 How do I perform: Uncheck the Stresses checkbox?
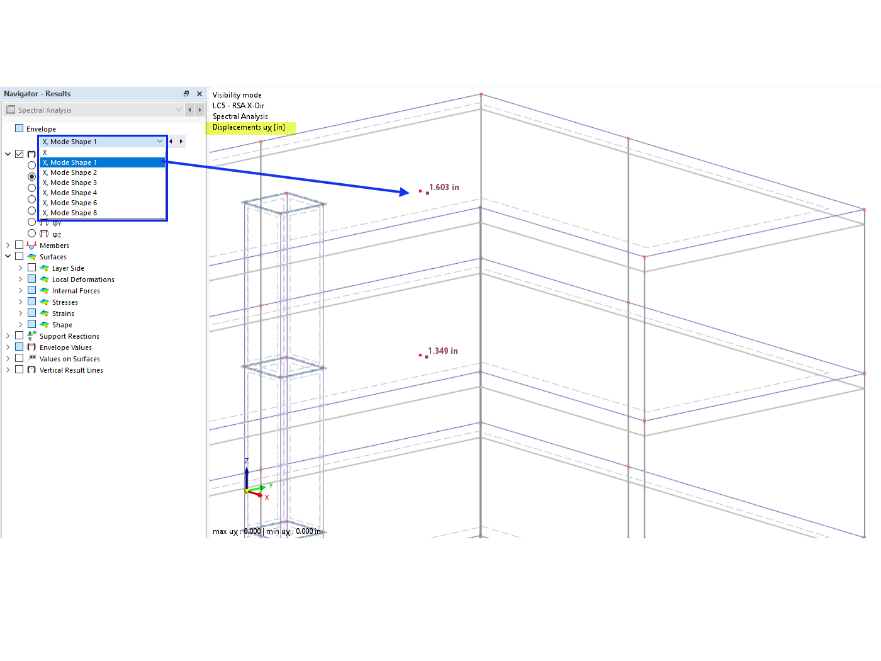(32, 300)
